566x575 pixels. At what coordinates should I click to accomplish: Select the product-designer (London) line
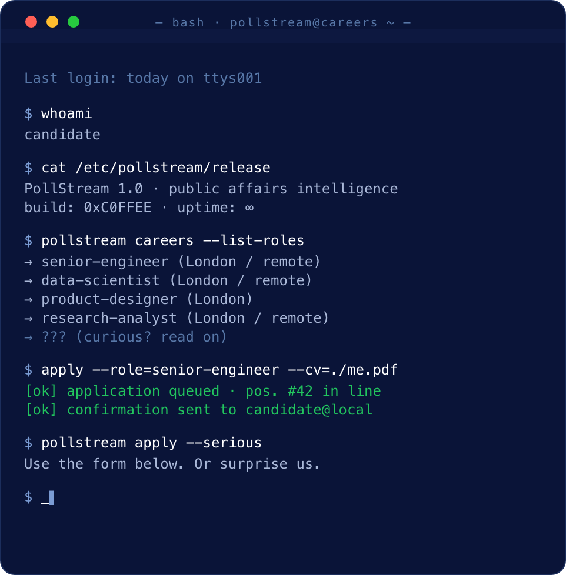click(x=138, y=300)
